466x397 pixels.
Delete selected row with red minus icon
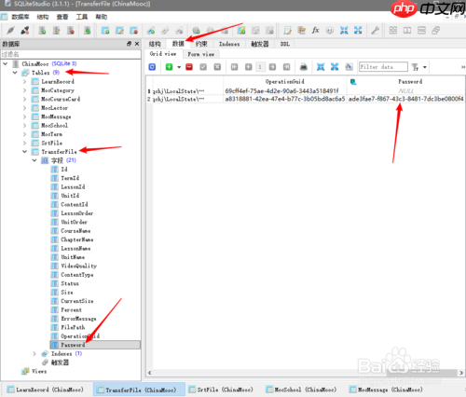click(189, 67)
